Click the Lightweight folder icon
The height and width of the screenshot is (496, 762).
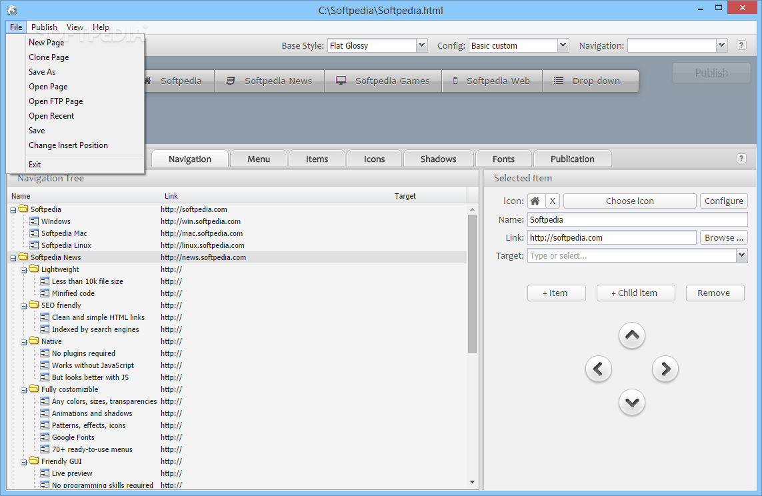[34, 269]
